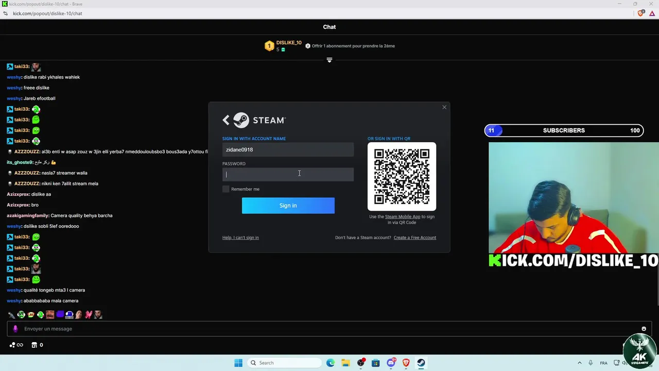
Task: Open the Help, I can't sign in link
Action: coord(240,238)
